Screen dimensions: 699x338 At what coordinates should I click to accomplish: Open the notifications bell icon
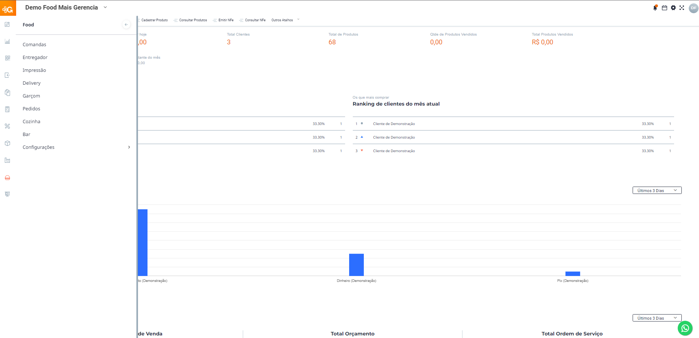pyautogui.click(x=655, y=8)
